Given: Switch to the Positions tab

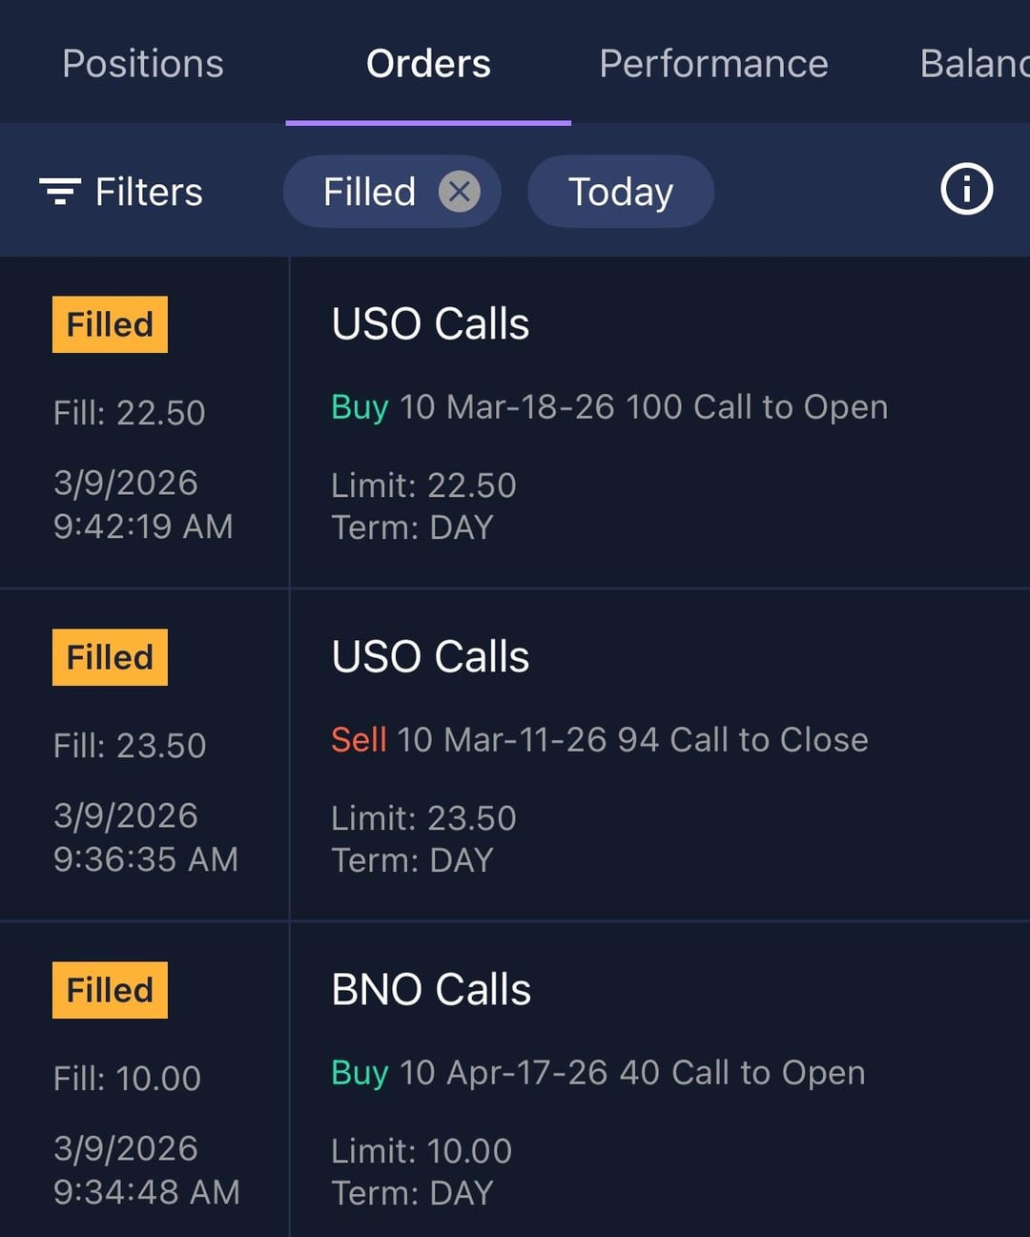Looking at the screenshot, I should (143, 64).
